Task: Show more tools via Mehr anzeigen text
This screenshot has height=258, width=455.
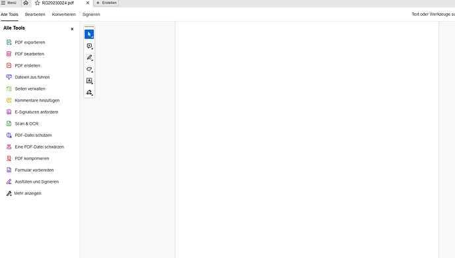Action: pyautogui.click(x=28, y=193)
